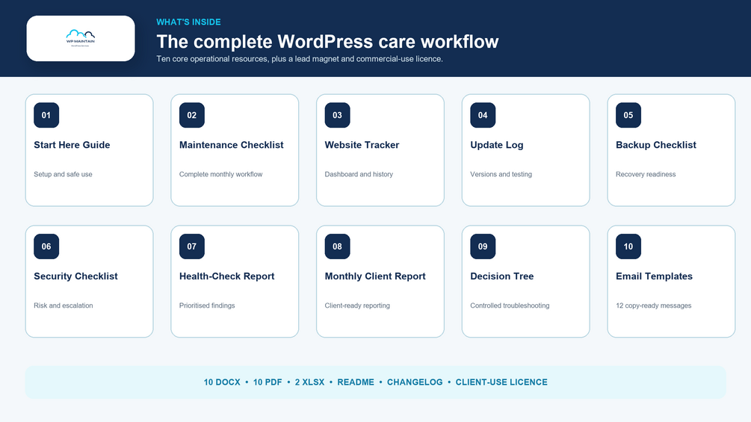Select the Website Tracker title
Viewport: 751px width, 422px height.
[362, 145]
